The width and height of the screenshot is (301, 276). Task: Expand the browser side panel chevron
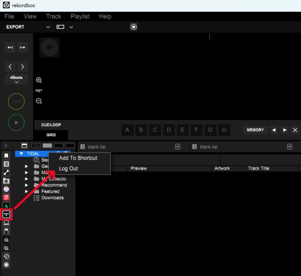6,146
